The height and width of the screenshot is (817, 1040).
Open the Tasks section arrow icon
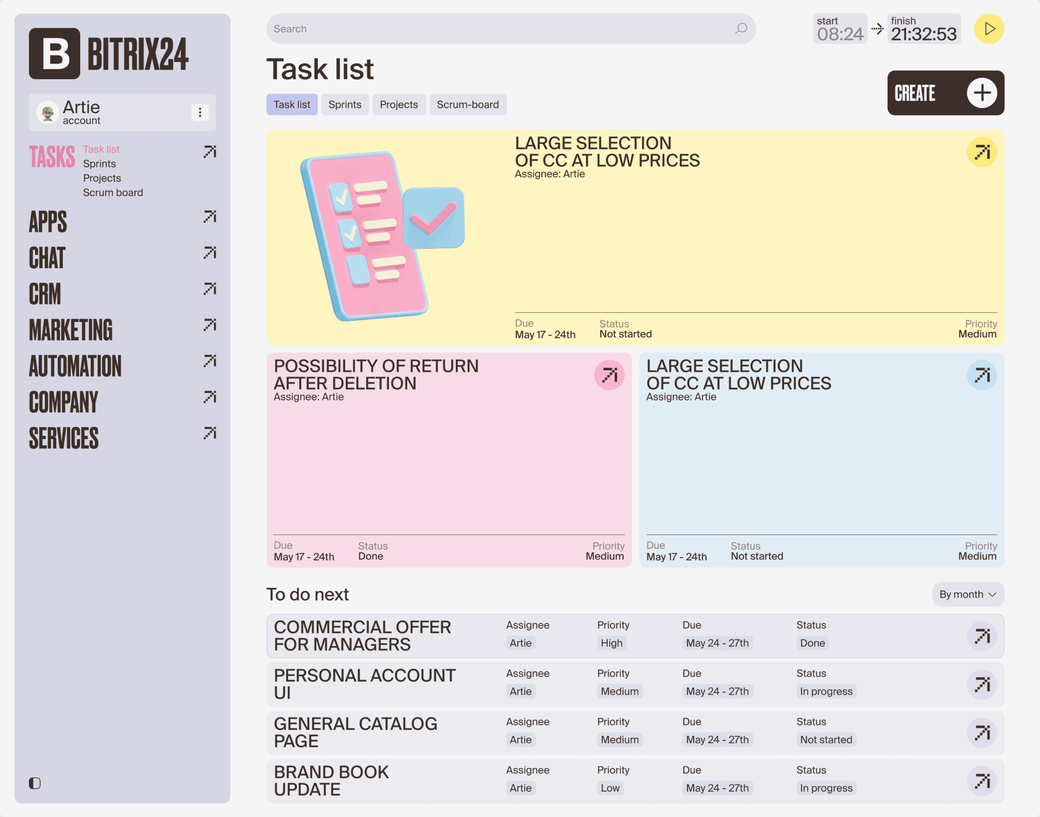210,151
